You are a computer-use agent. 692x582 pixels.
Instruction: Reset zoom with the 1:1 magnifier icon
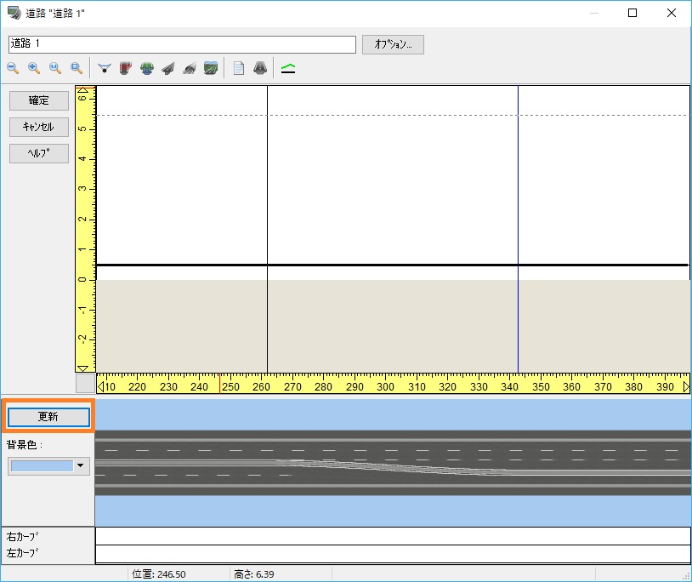[55, 68]
